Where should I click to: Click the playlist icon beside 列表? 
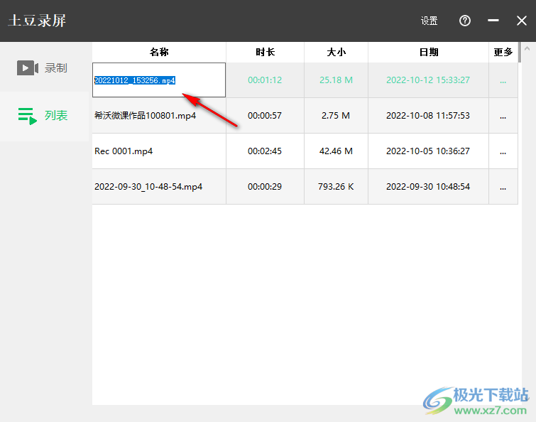pos(28,116)
